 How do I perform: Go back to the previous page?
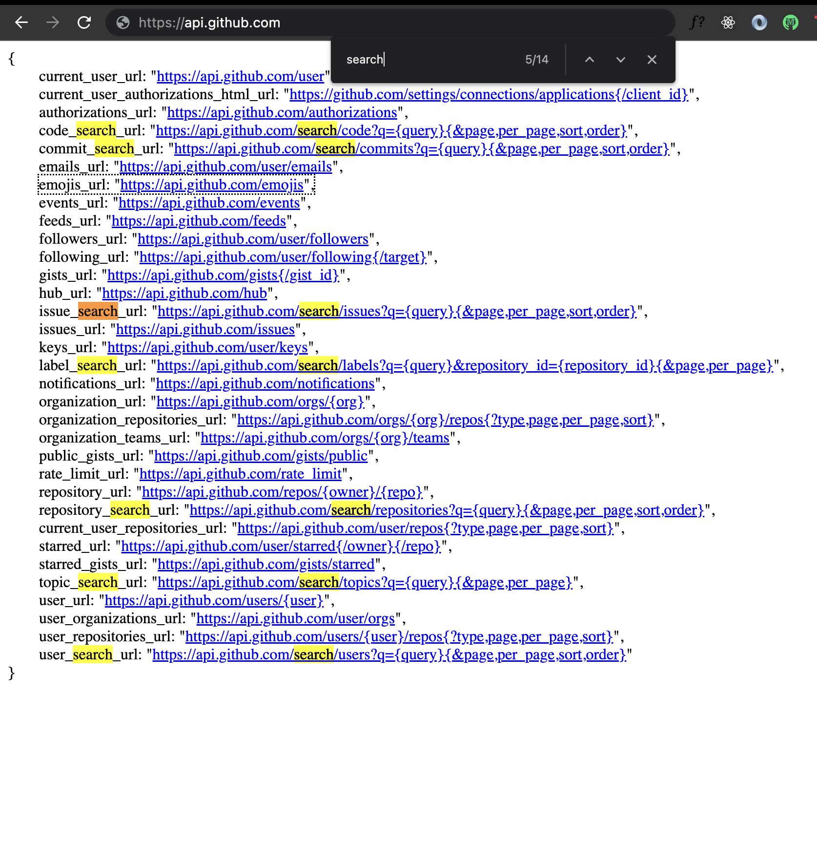[21, 22]
